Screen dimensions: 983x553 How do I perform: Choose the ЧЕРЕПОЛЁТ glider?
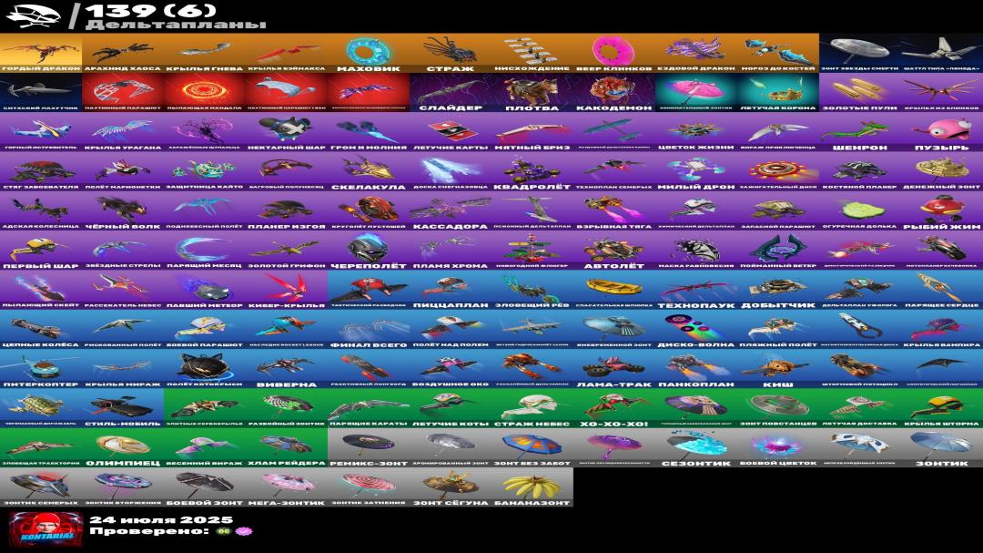369,251
